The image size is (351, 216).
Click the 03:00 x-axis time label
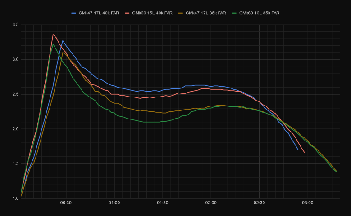(x=308, y=203)
